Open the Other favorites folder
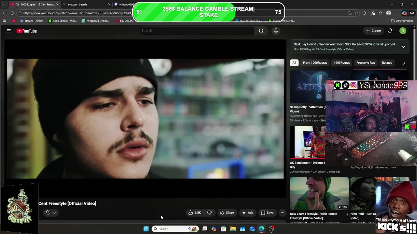Screen dimensions: 417x234 tap(402, 20)
